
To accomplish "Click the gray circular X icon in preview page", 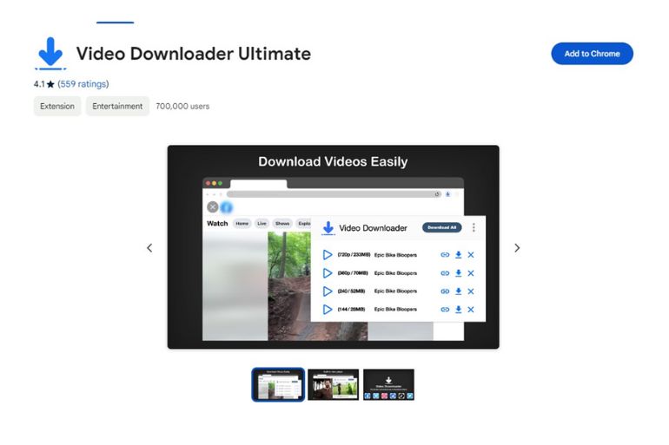I will pos(213,207).
